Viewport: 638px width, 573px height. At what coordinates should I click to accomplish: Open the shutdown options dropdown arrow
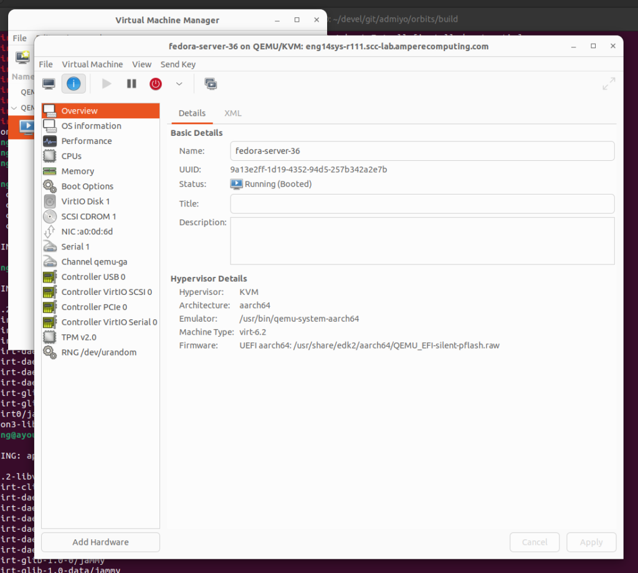coord(179,84)
